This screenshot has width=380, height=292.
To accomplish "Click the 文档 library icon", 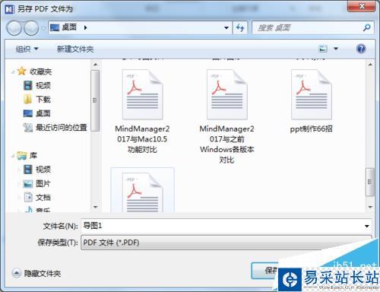I will [28, 197].
